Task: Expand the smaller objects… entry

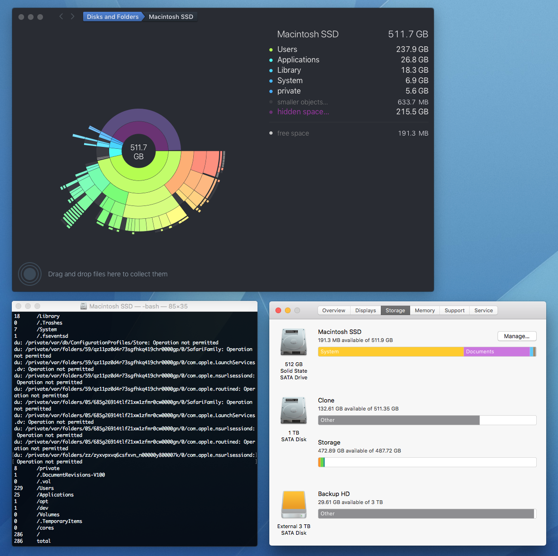Action: click(349, 102)
